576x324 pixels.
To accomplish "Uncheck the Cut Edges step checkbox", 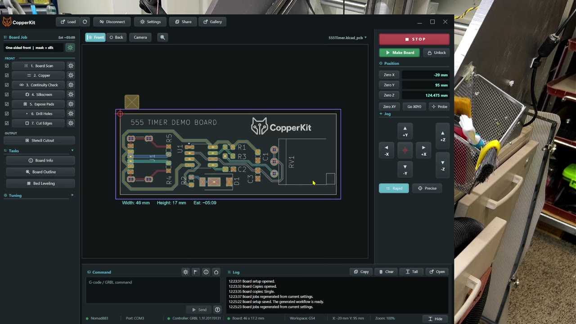I will pos(7,123).
